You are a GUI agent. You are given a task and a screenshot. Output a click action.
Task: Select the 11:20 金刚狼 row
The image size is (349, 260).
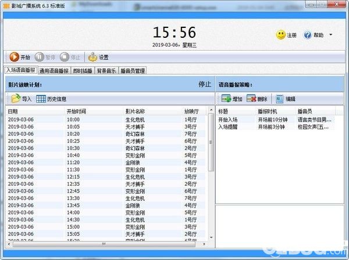click(x=105, y=162)
